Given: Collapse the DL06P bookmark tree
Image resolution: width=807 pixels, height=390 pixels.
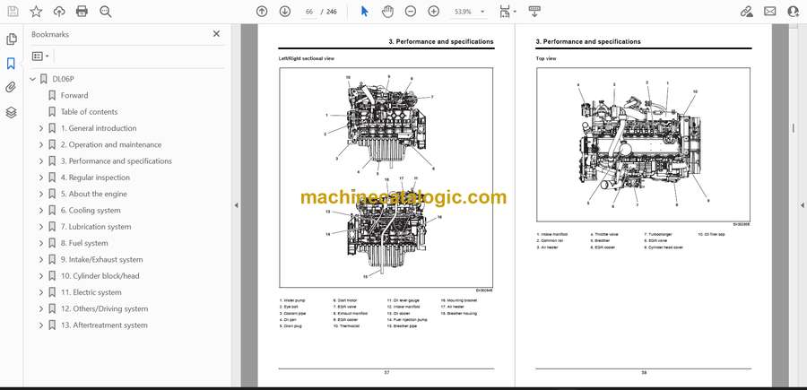Looking at the screenshot, I should pyautogui.click(x=33, y=79).
